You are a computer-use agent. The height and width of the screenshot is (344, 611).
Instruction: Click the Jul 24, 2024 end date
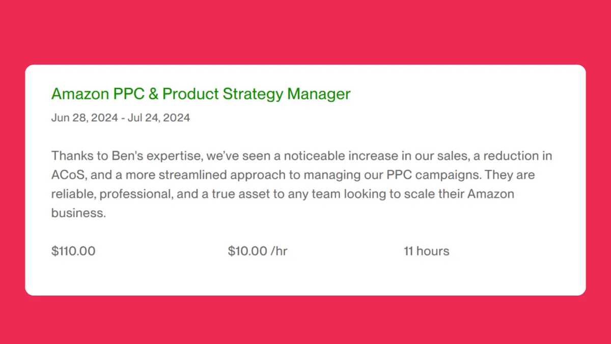[158, 118]
